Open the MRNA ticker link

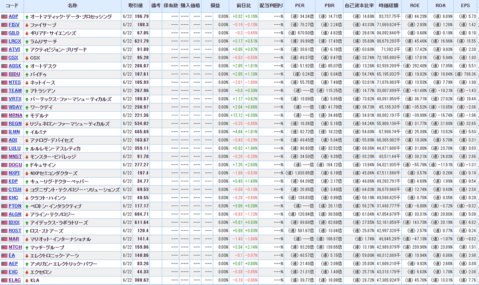(15, 116)
